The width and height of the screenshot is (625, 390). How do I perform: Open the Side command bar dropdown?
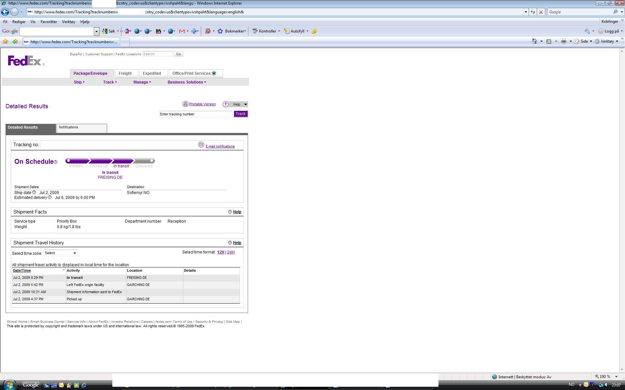(584, 41)
